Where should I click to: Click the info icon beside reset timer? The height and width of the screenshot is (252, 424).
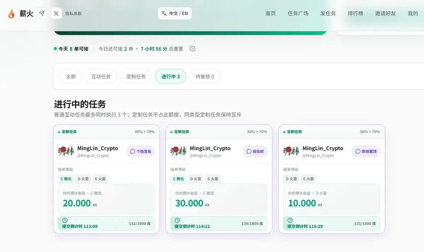192,49
